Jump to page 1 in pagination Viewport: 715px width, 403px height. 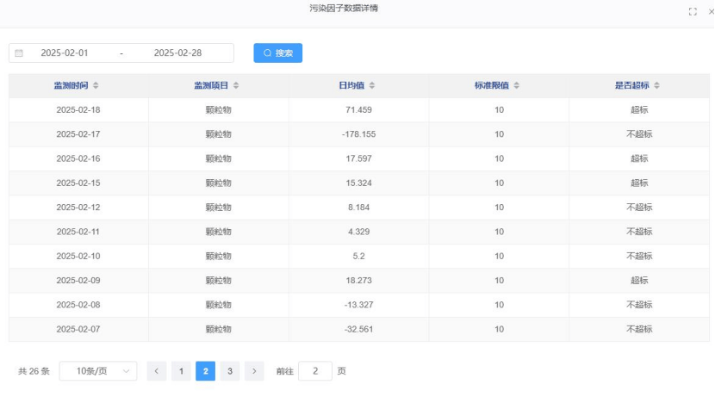point(181,371)
